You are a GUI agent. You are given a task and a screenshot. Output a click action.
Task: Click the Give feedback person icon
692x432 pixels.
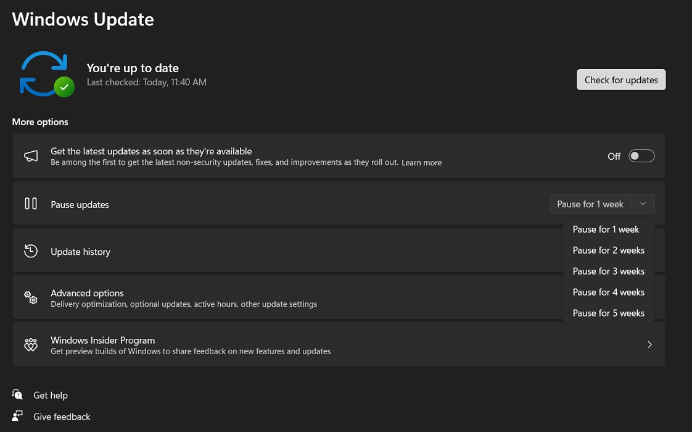pos(17,416)
